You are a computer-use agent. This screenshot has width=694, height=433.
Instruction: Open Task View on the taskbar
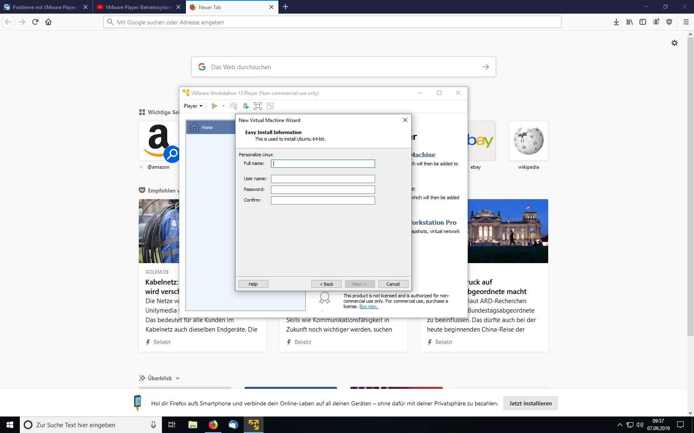[x=172, y=425]
